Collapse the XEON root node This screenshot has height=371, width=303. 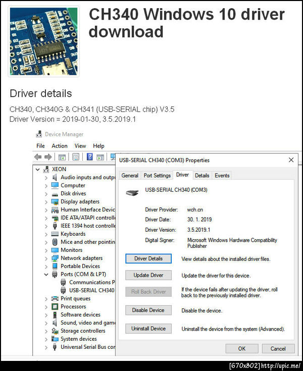[x=38, y=170]
